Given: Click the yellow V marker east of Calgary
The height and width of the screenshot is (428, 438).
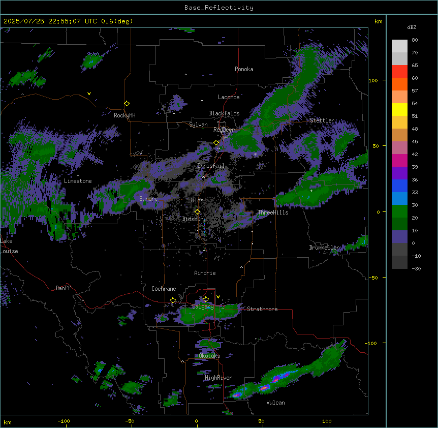Looking at the screenshot, I should click(218, 297).
